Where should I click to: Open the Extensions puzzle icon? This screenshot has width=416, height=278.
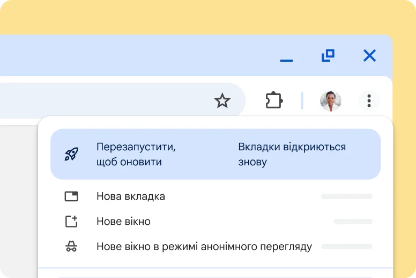(x=274, y=100)
